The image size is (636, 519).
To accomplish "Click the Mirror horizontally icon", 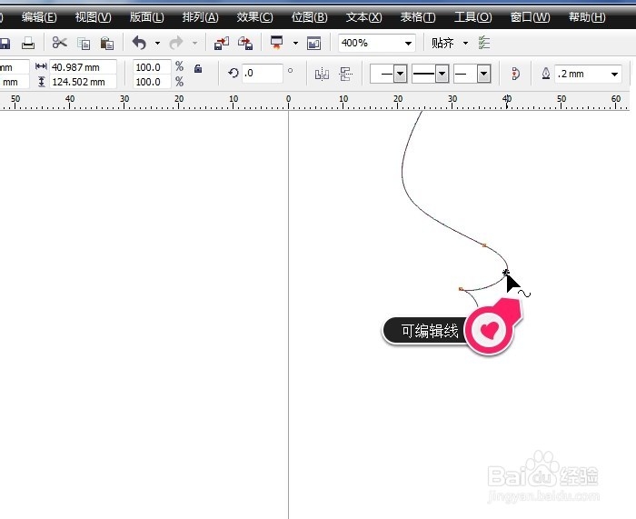I will (x=322, y=74).
